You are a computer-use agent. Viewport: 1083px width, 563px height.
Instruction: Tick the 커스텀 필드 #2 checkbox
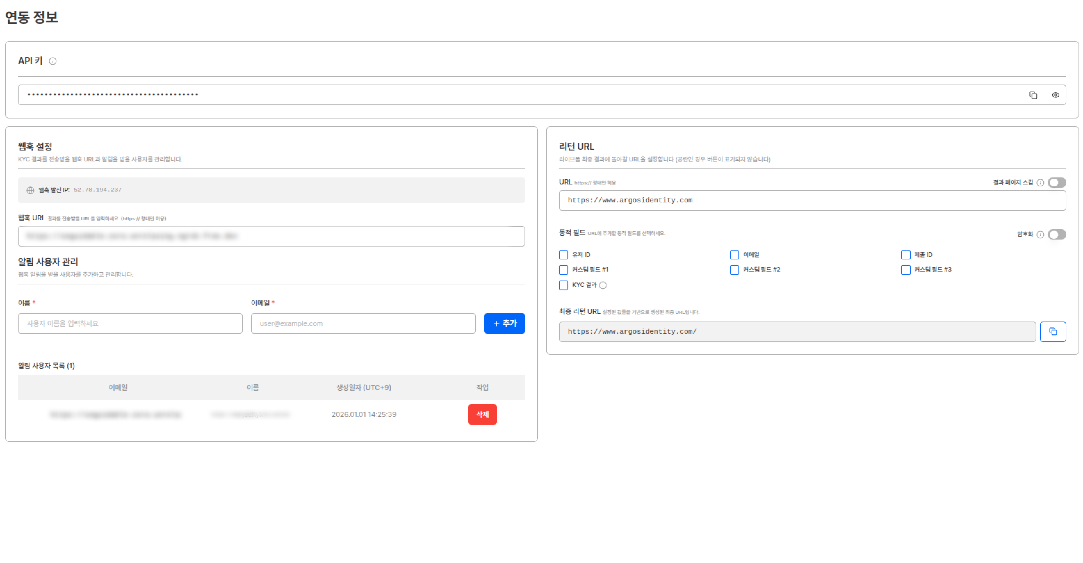(x=735, y=270)
